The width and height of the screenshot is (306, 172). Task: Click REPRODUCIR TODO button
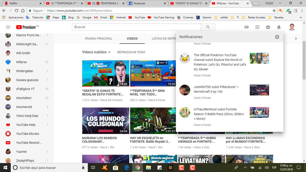131,52
